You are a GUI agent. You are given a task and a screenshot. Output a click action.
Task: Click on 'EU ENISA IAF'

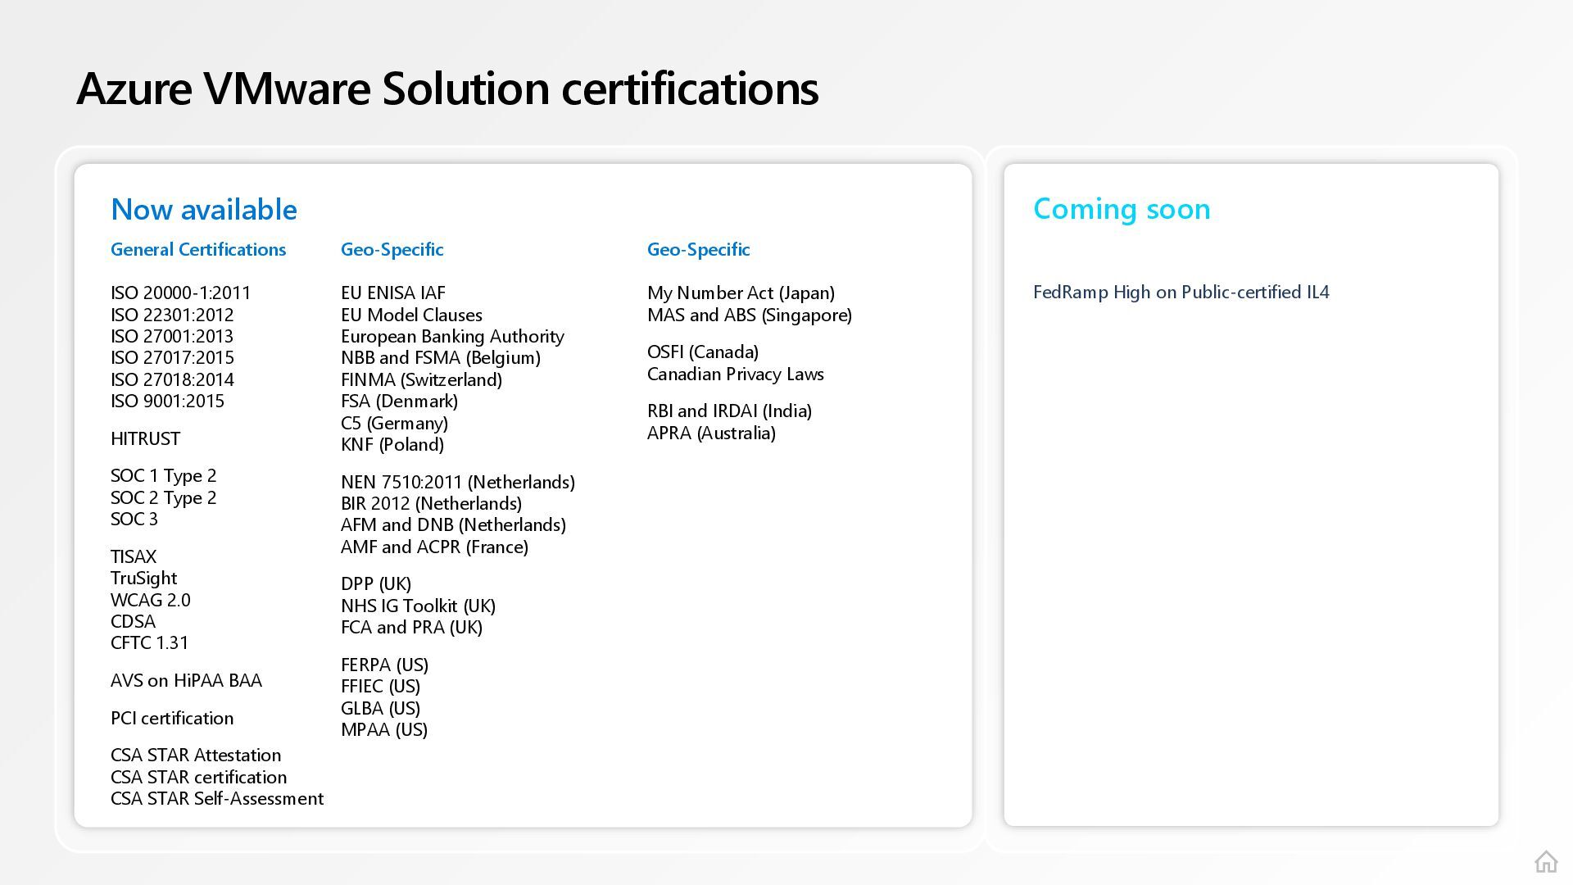393,293
